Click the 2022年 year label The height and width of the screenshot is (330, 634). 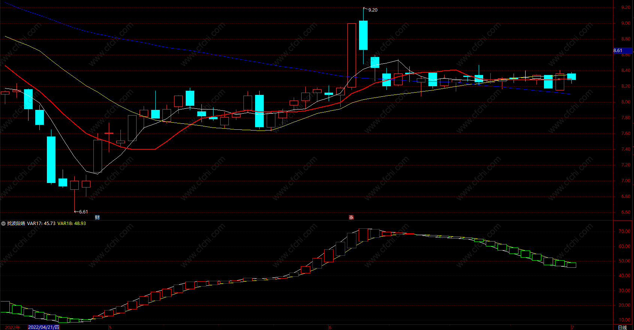12,327
